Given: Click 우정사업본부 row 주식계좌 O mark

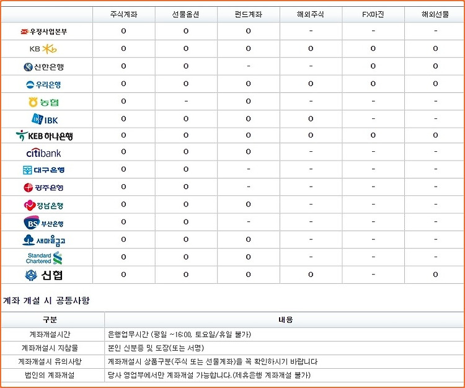Looking at the screenshot, I should click(123, 31).
